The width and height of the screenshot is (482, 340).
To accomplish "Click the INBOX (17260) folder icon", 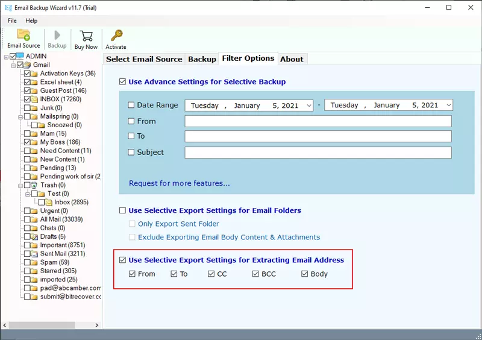I will coord(34,99).
